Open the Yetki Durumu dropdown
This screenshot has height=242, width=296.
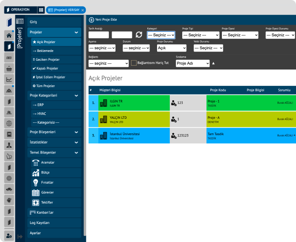pyautogui.click(x=208, y=48)
